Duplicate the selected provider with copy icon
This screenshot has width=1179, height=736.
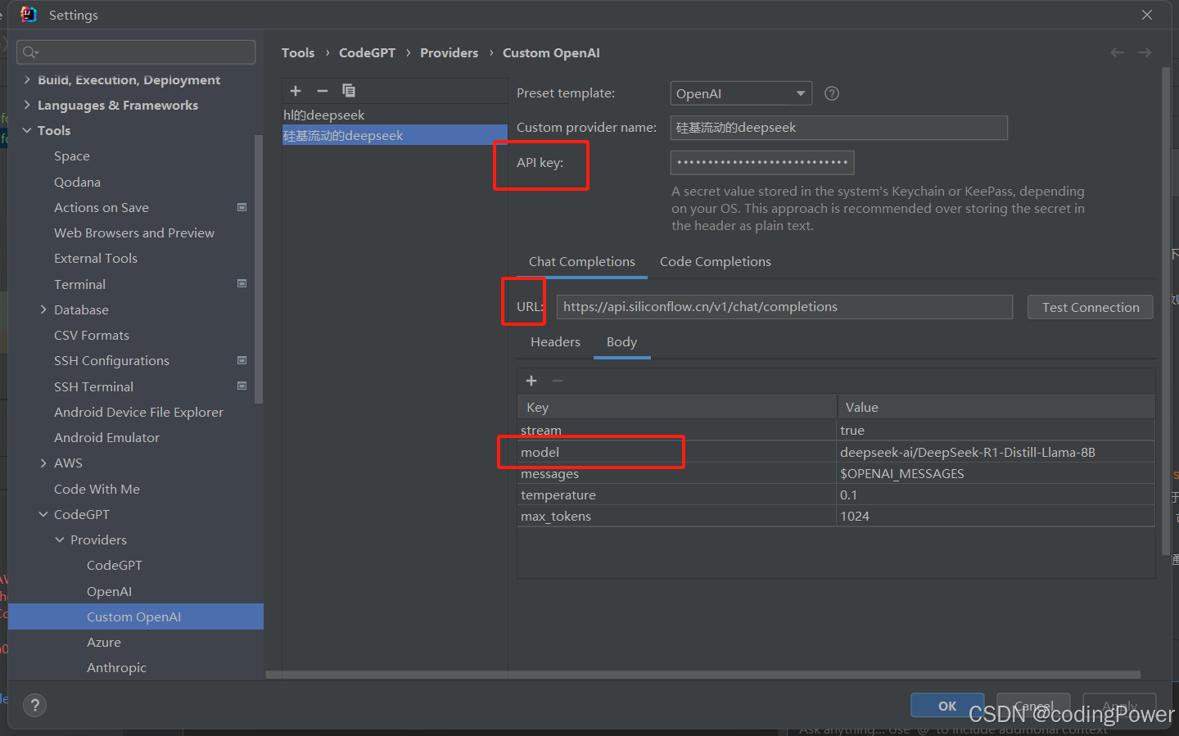349,91
